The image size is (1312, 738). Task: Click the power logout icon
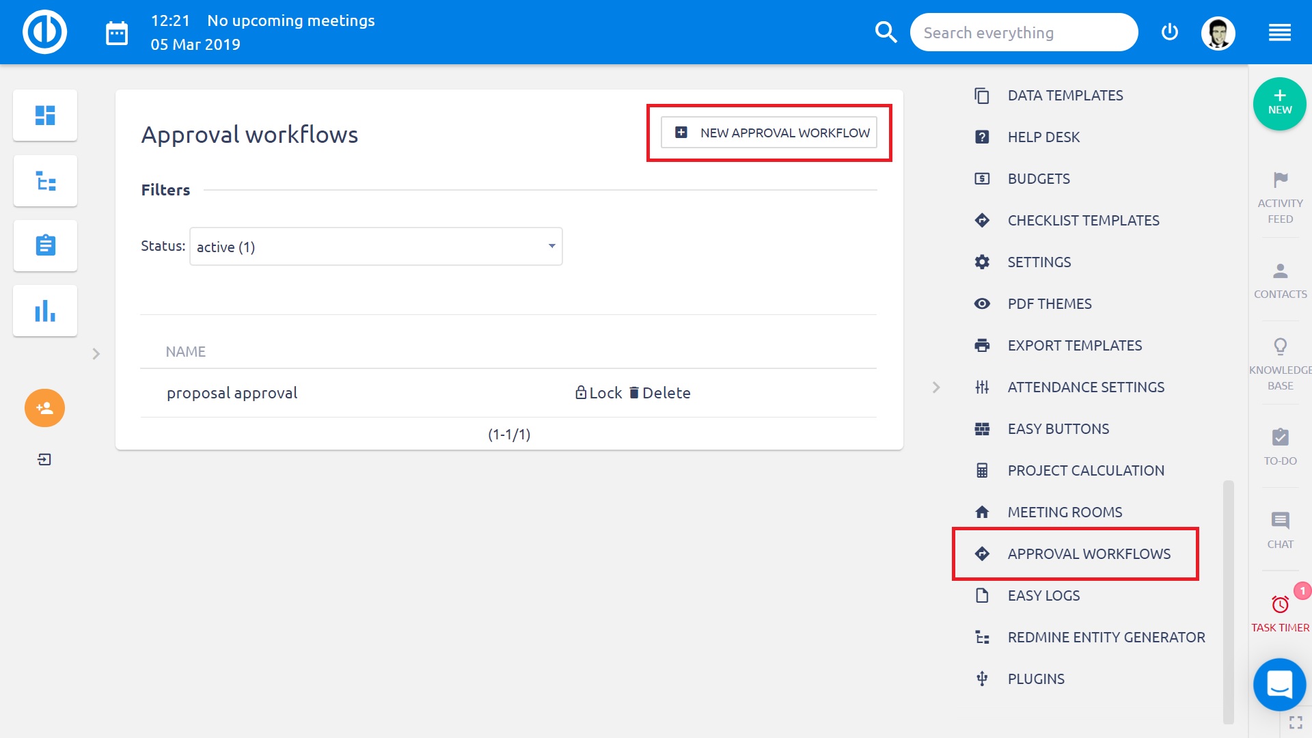(1169, 31)
